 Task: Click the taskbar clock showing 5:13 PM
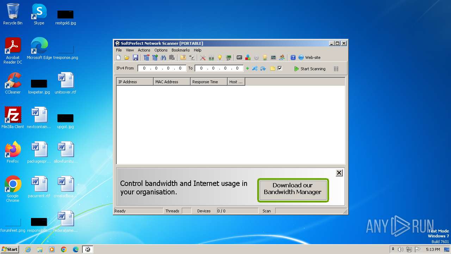pyautogui.click(x=433, y=249)
